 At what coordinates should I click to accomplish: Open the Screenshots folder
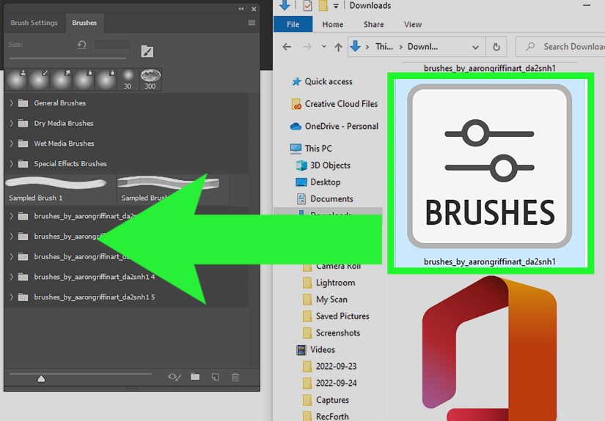point(331,333)
